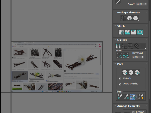
Task: Click the Flatten by Polygon Angle icon
Action: click(x=124, y=46)
